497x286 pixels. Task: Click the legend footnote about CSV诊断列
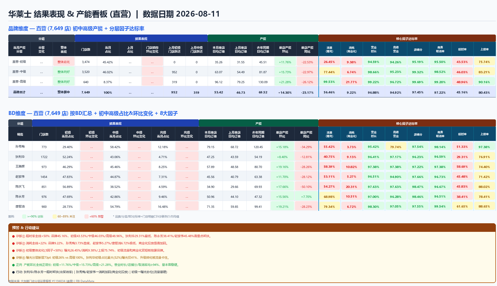(146, 217)
